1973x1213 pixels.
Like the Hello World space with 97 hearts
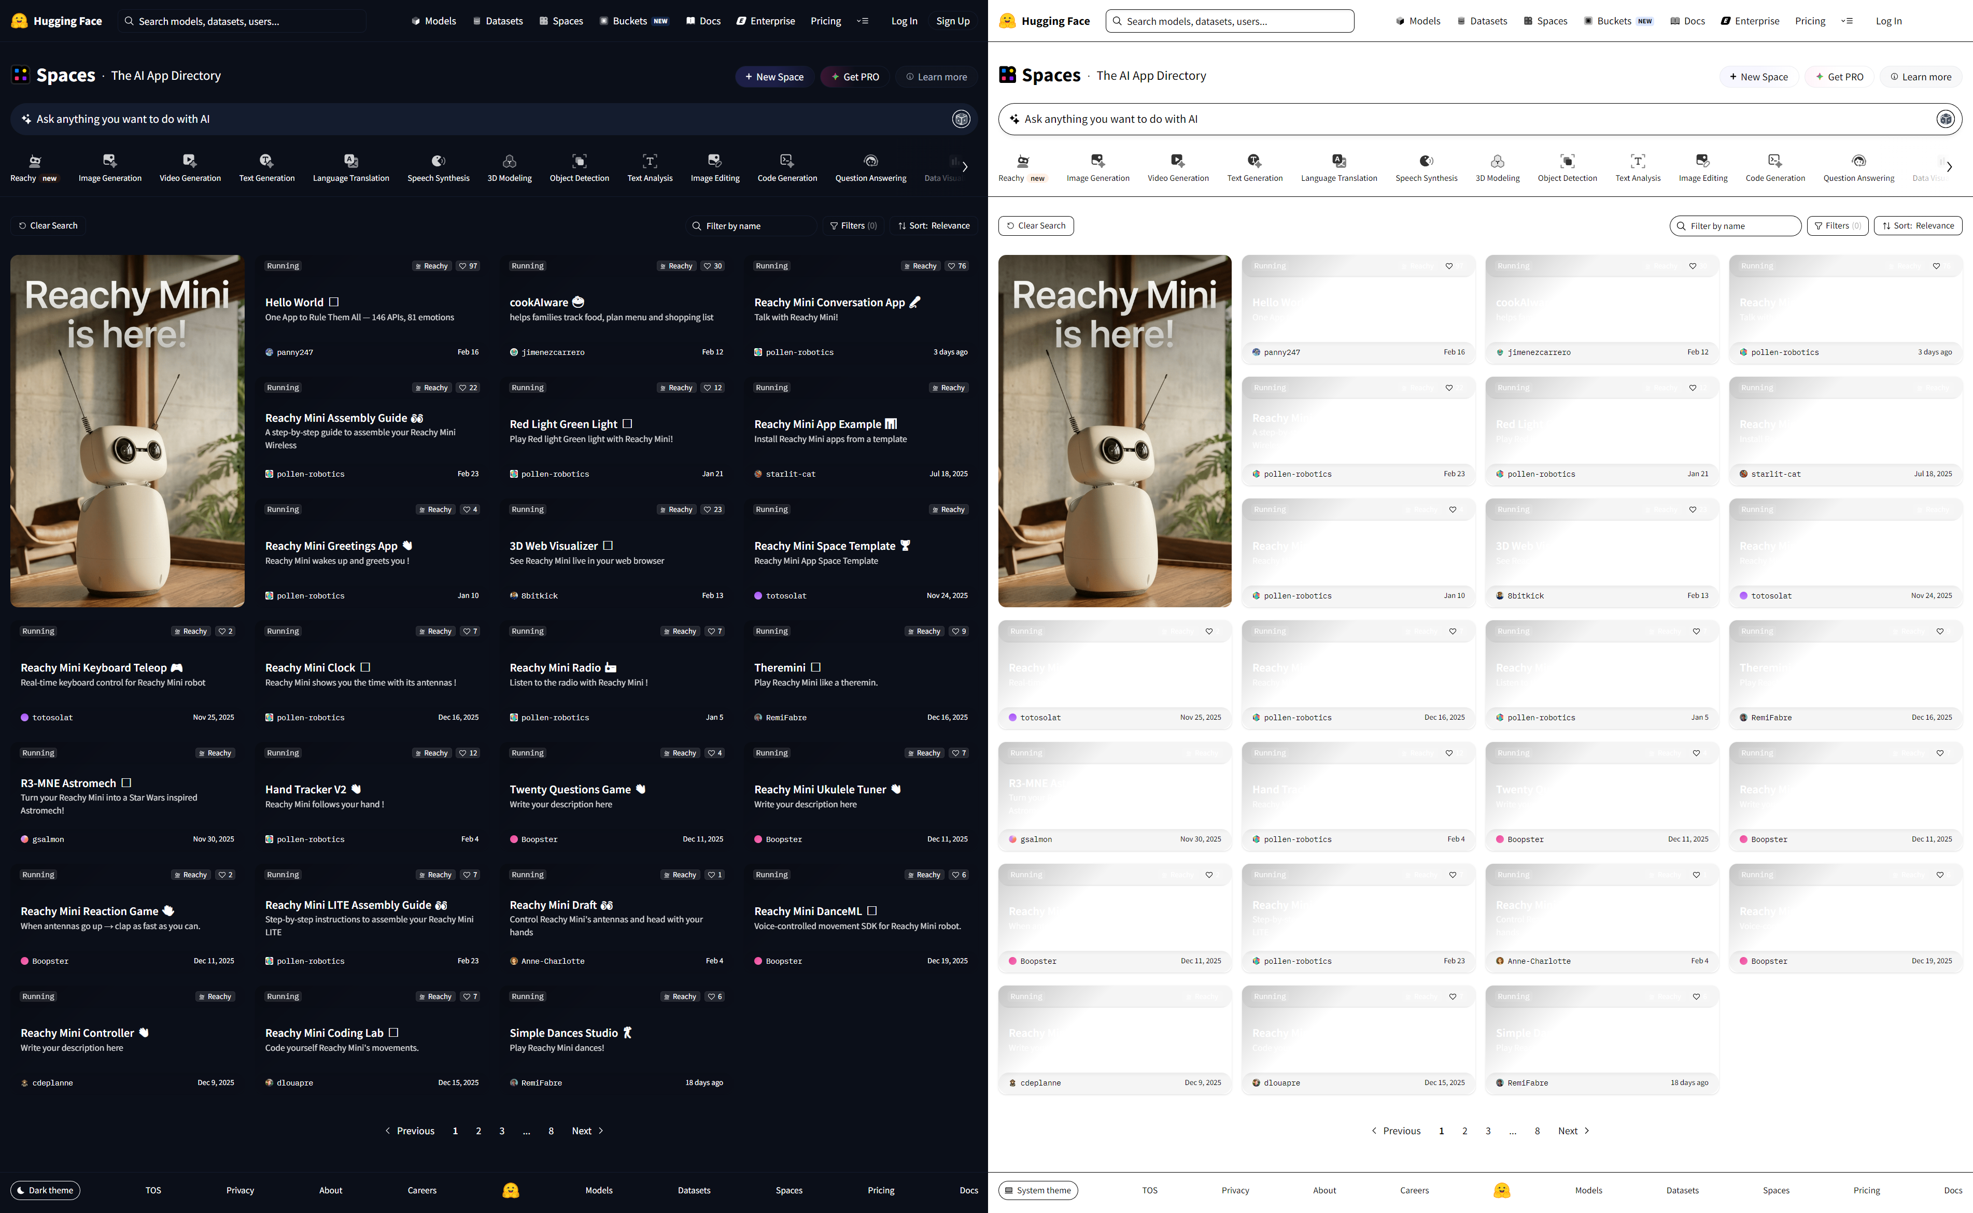(469, 266)
